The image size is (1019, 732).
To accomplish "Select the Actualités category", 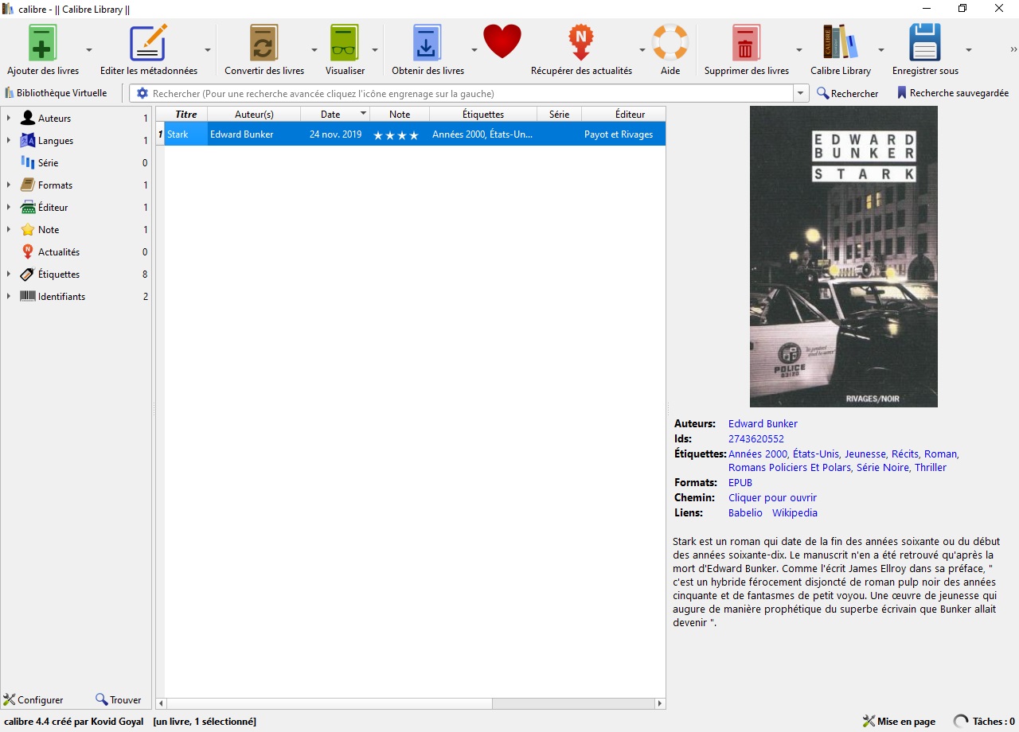I will (x=59, y=252).
